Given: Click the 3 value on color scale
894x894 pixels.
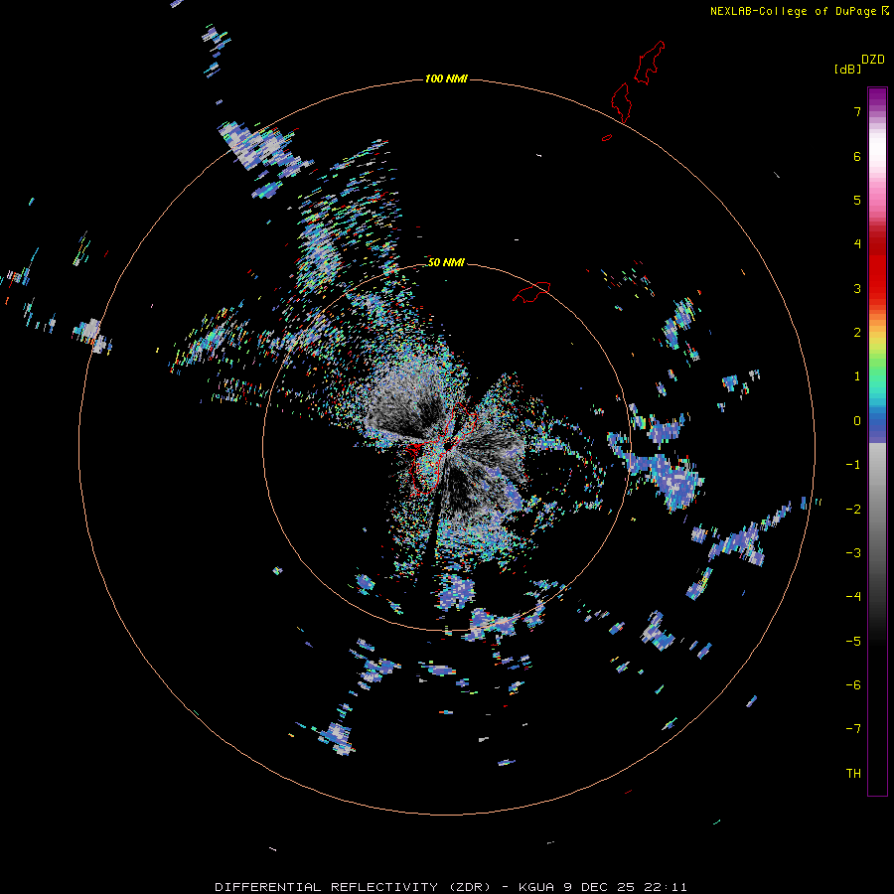Looking at the screenshot, I should coord(857,288).
